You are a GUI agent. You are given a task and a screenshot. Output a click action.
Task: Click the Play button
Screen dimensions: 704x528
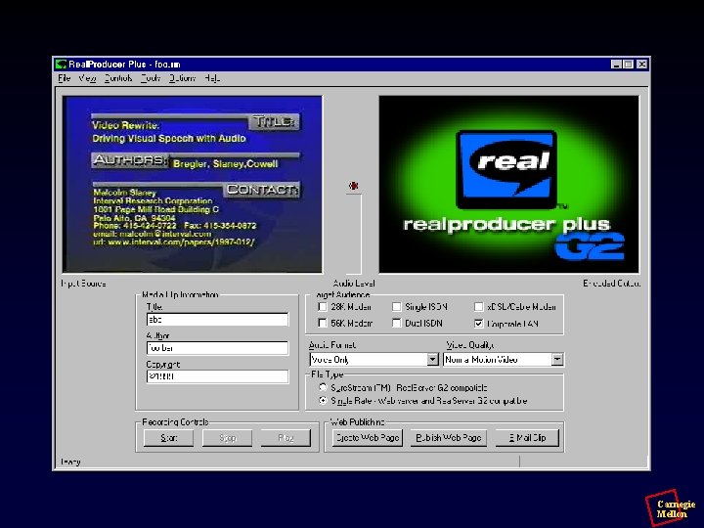tap(286, 438)
